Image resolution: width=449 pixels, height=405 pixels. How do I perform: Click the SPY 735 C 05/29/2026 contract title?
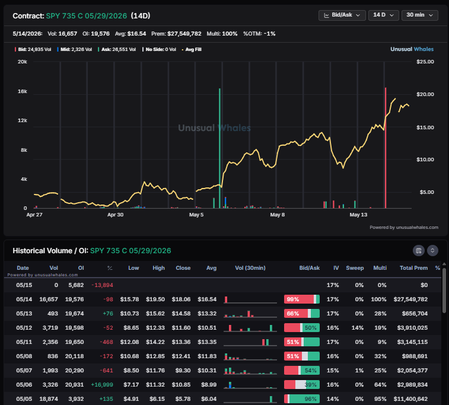tap(87, 16)
